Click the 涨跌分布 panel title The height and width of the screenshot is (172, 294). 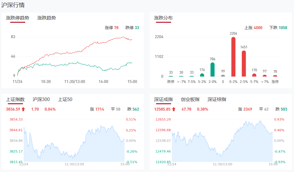pos(163,18)
